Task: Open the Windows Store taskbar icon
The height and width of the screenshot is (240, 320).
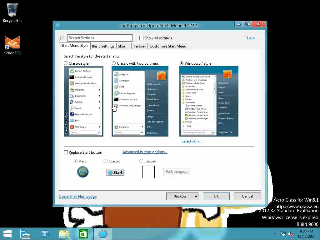Action: (83, 234)
